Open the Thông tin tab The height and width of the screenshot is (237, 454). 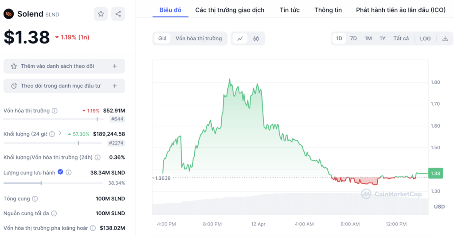[328, 10]
